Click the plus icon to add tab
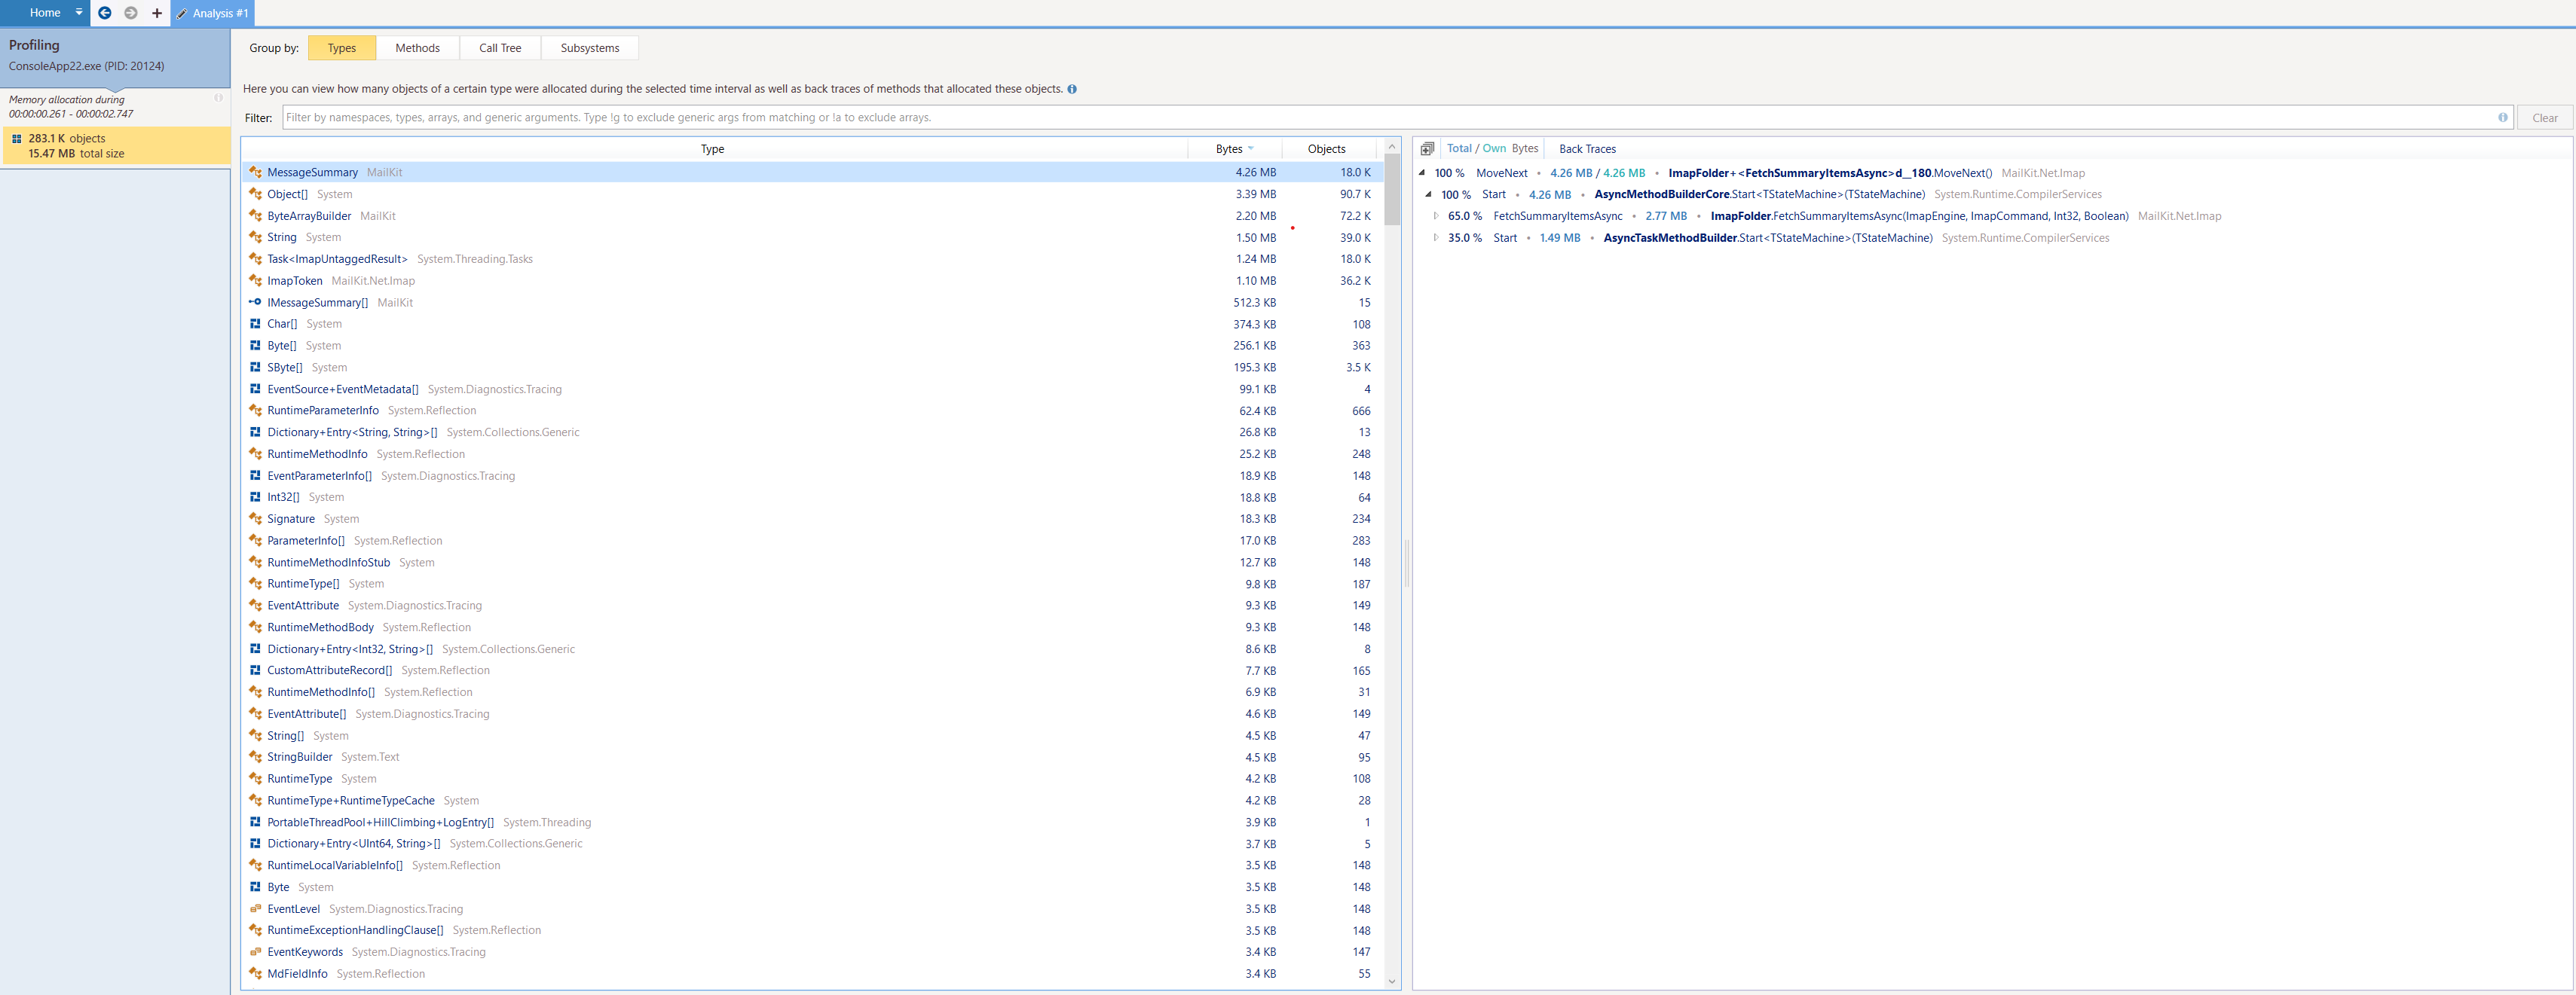This screenshot has width=2576, height=995. (x=157, y=13)
